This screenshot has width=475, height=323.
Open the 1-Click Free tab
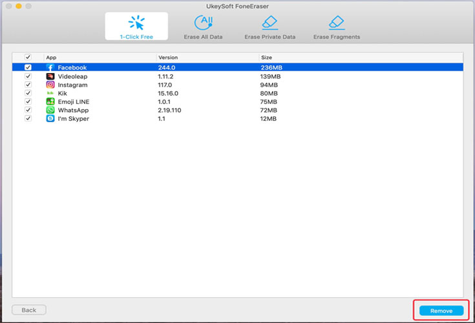point(136,26)
